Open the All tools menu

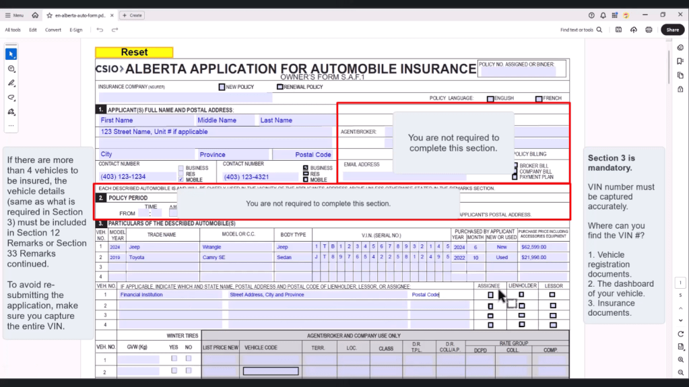(13, 30)
